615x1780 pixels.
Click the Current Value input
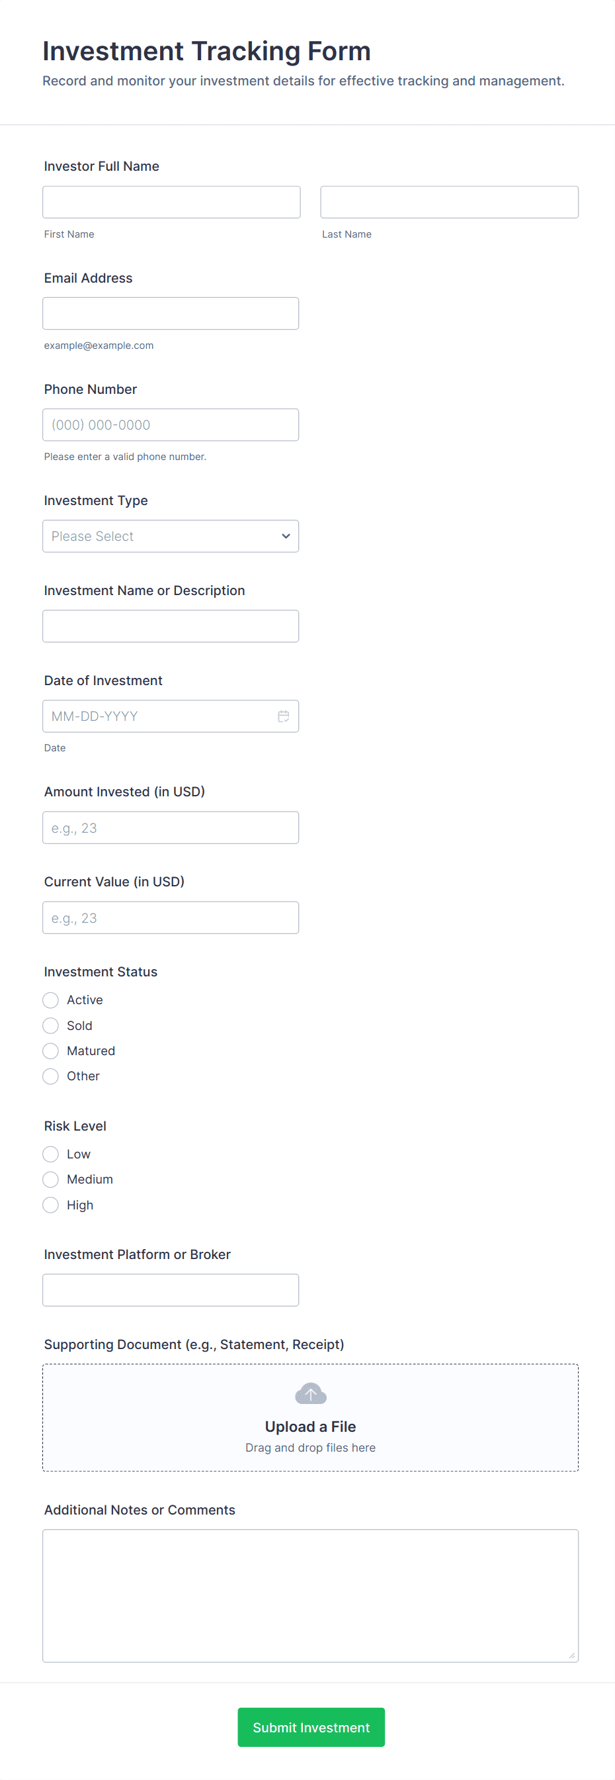(171, 917)
